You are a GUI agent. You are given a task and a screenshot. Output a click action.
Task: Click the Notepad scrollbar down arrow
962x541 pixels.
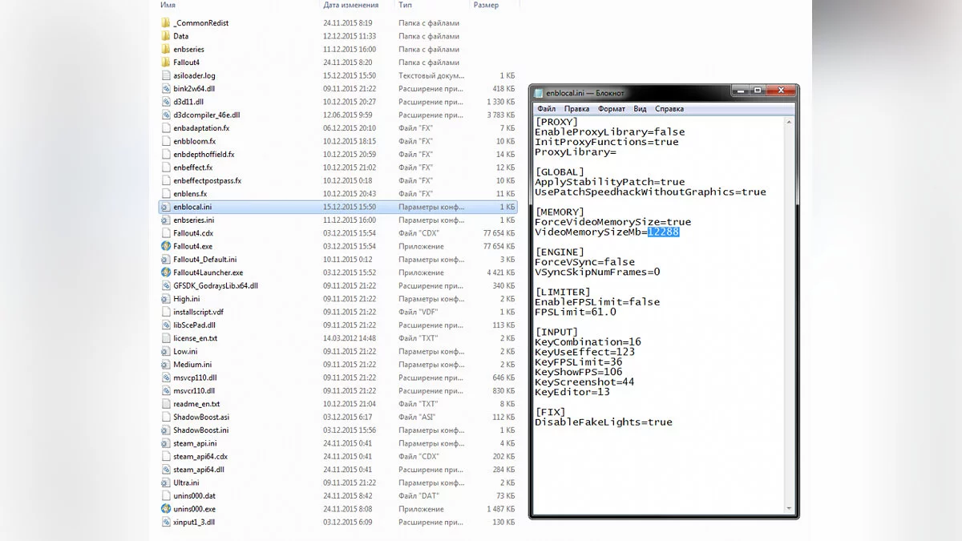pos(791,509)
